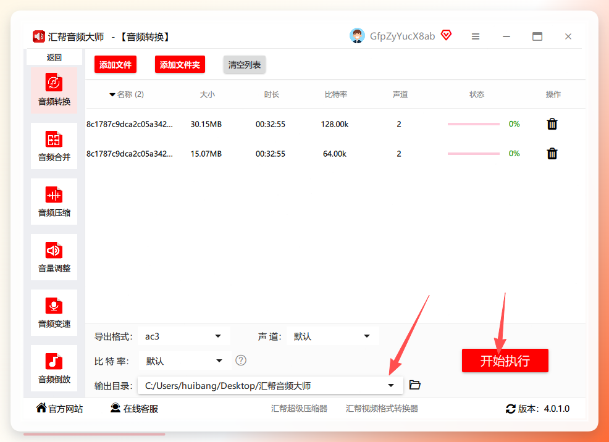The height and width of the screenshot is (442, 609).
Task: Browse output folder with folder icon
Action: click(x=415, y=385)
